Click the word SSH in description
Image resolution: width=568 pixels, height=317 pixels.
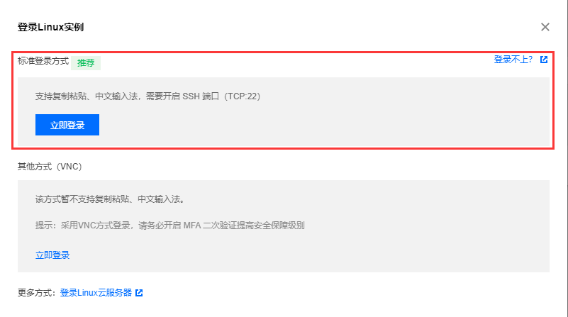[x=191, y=96]
